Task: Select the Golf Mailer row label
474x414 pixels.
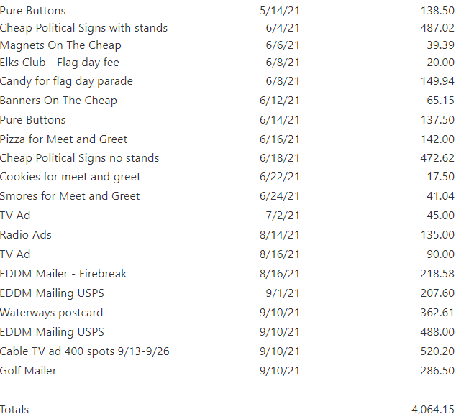Action: 28,371
